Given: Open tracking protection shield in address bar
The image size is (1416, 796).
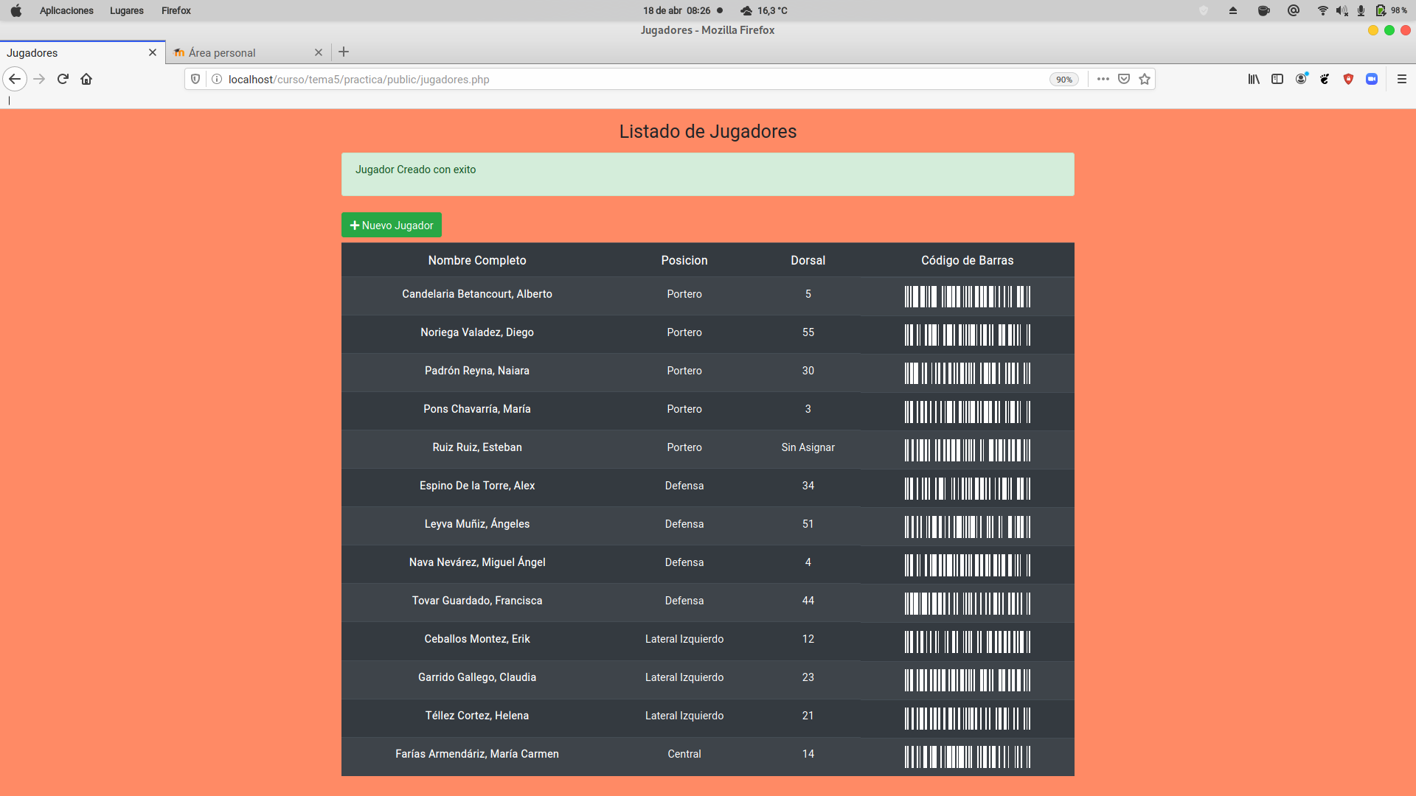Looking at the screenshot, I should tap(195, 79).
